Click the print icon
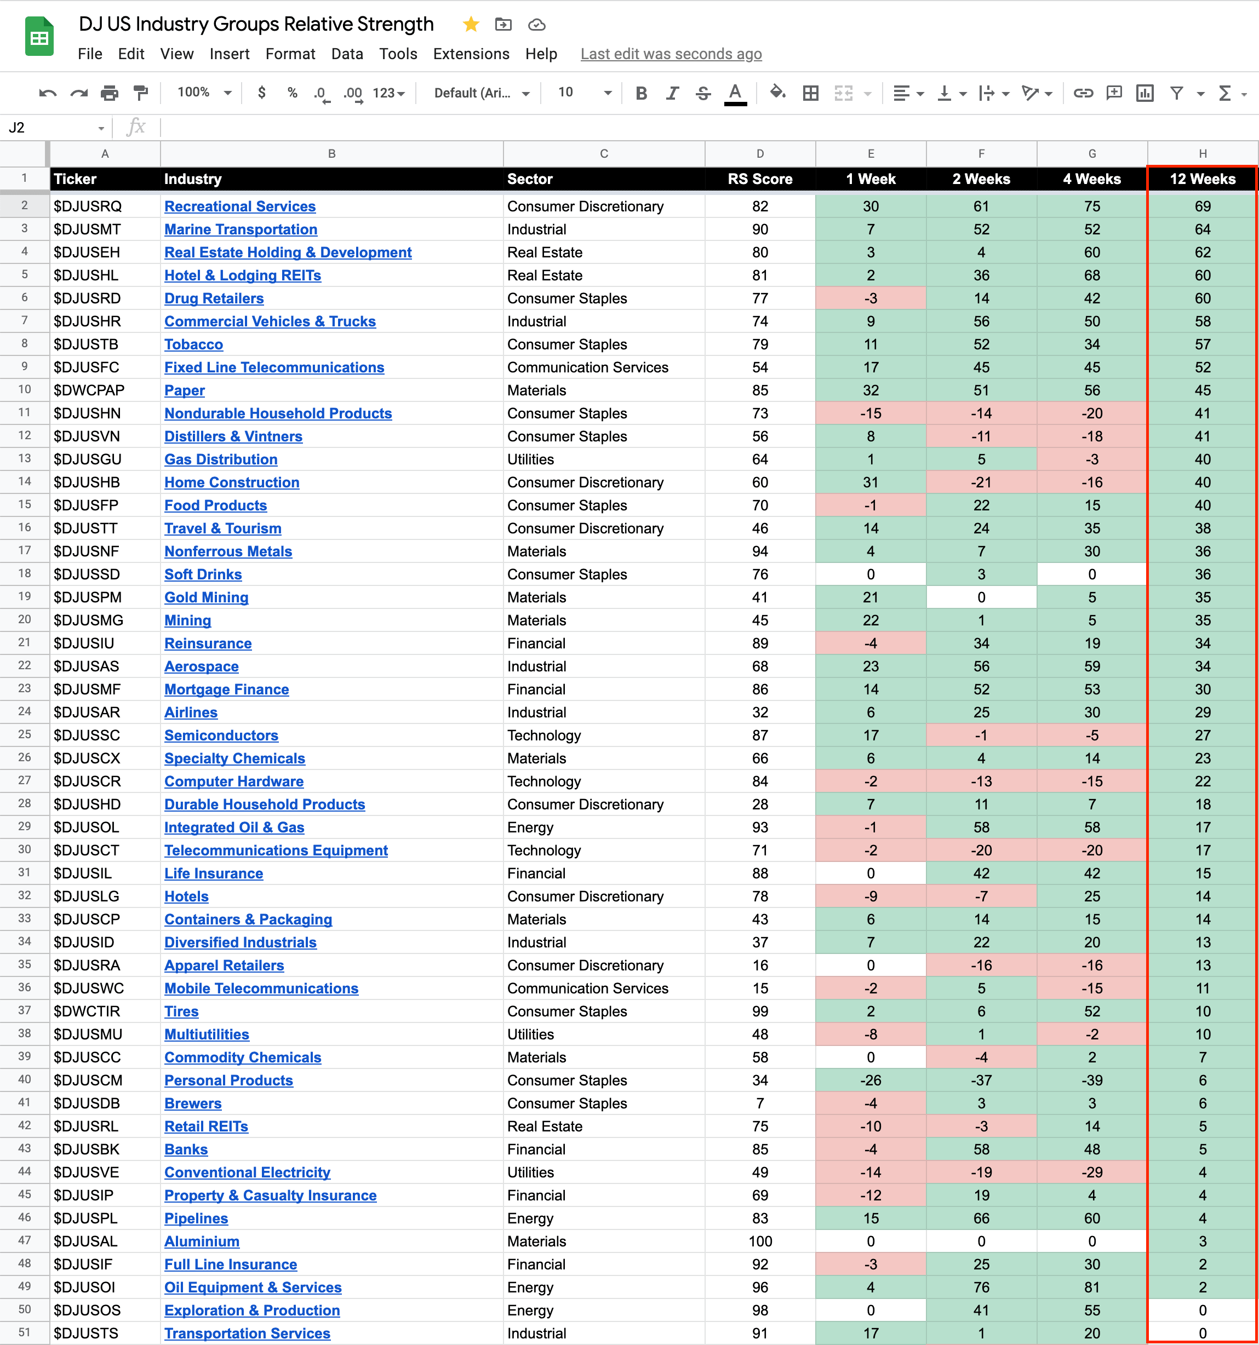The width and height of the screenshot is (1259, 1345). pyautogui.click(x=109, y=93)
